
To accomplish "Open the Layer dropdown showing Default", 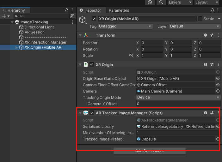I will pyautogui.click(x=195, y=26).
